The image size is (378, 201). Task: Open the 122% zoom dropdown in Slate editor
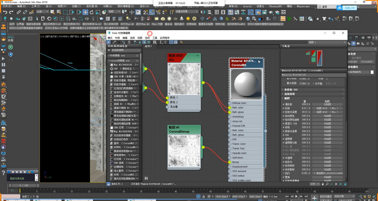coord(315,184)
